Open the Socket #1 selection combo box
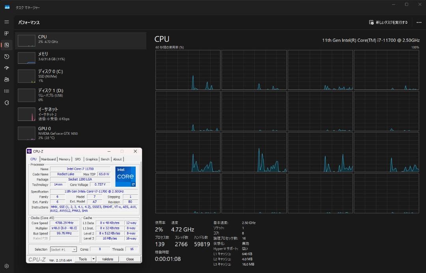 (63, 249)
